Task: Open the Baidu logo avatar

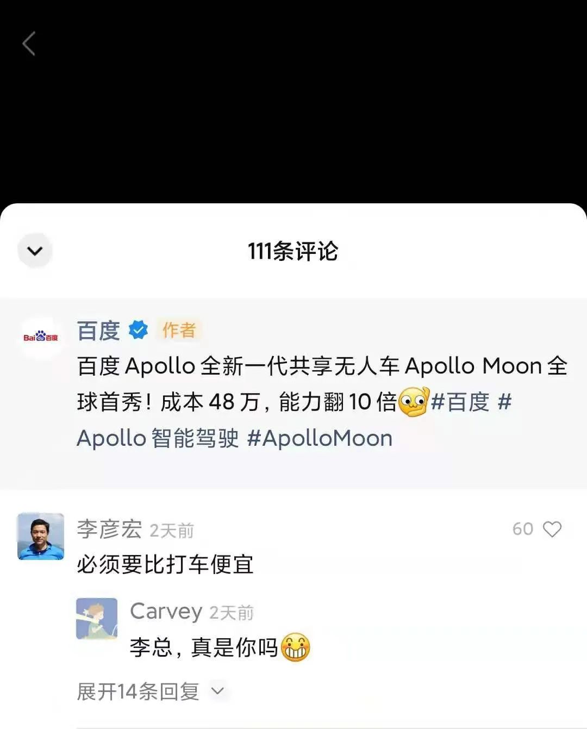Action: tap(41, 338)
